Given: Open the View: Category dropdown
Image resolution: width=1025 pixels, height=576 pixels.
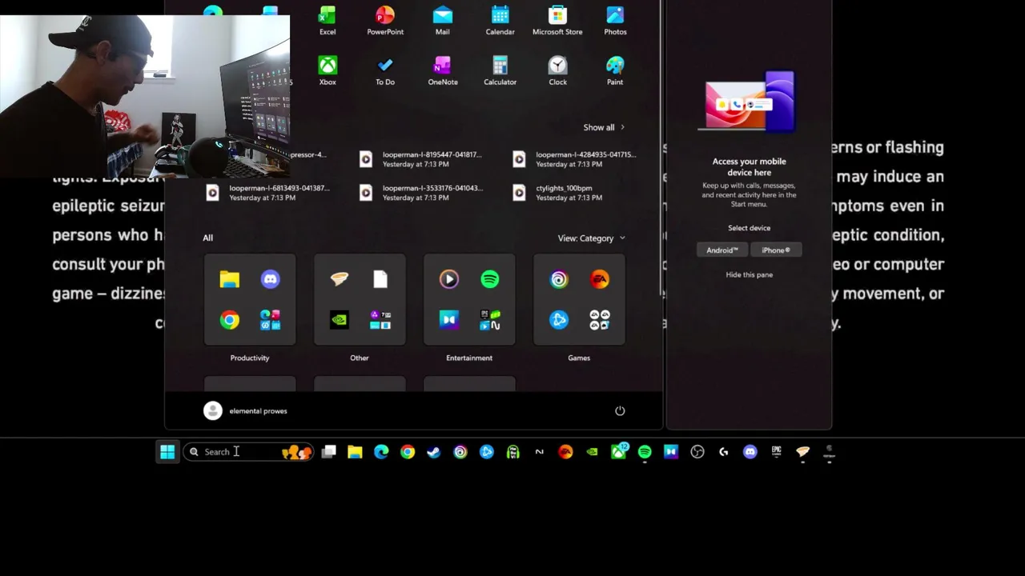Looking at the screenshot, I should point(591,238).
